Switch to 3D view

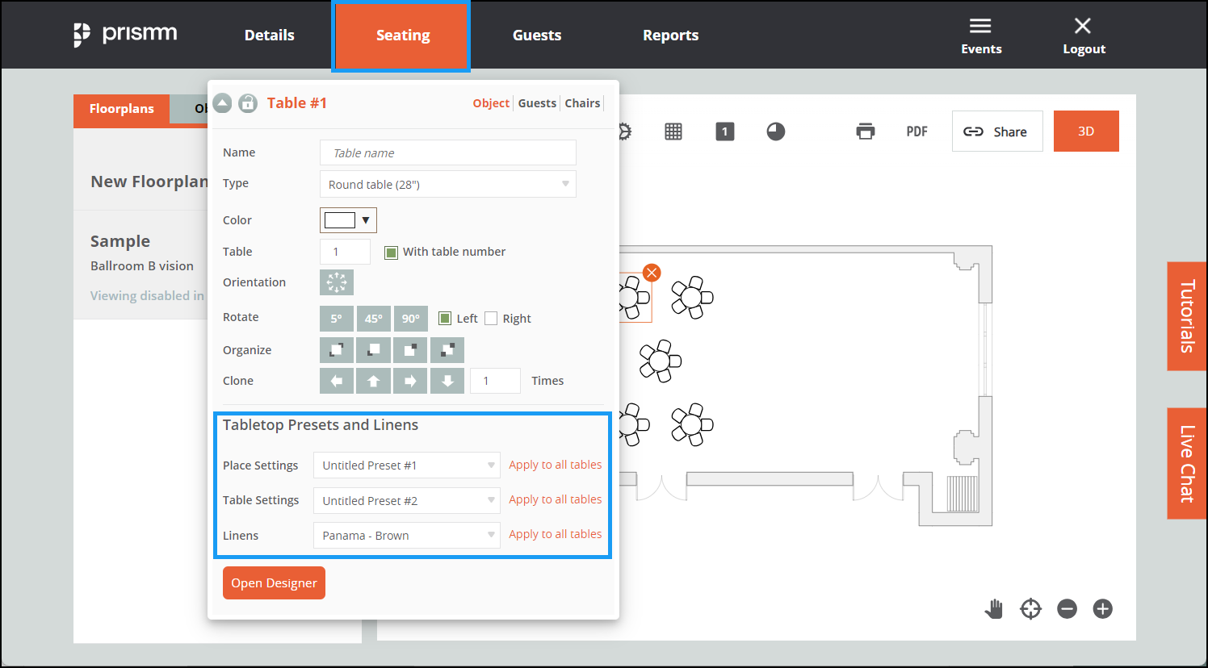coord(1086,132)
